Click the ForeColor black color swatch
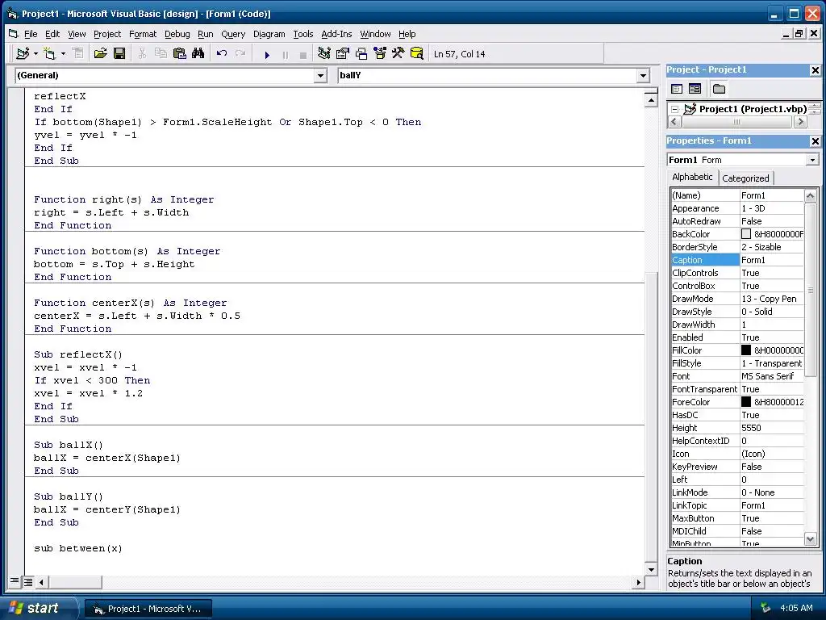Screen dimensions: 826x620 [746, 402]
